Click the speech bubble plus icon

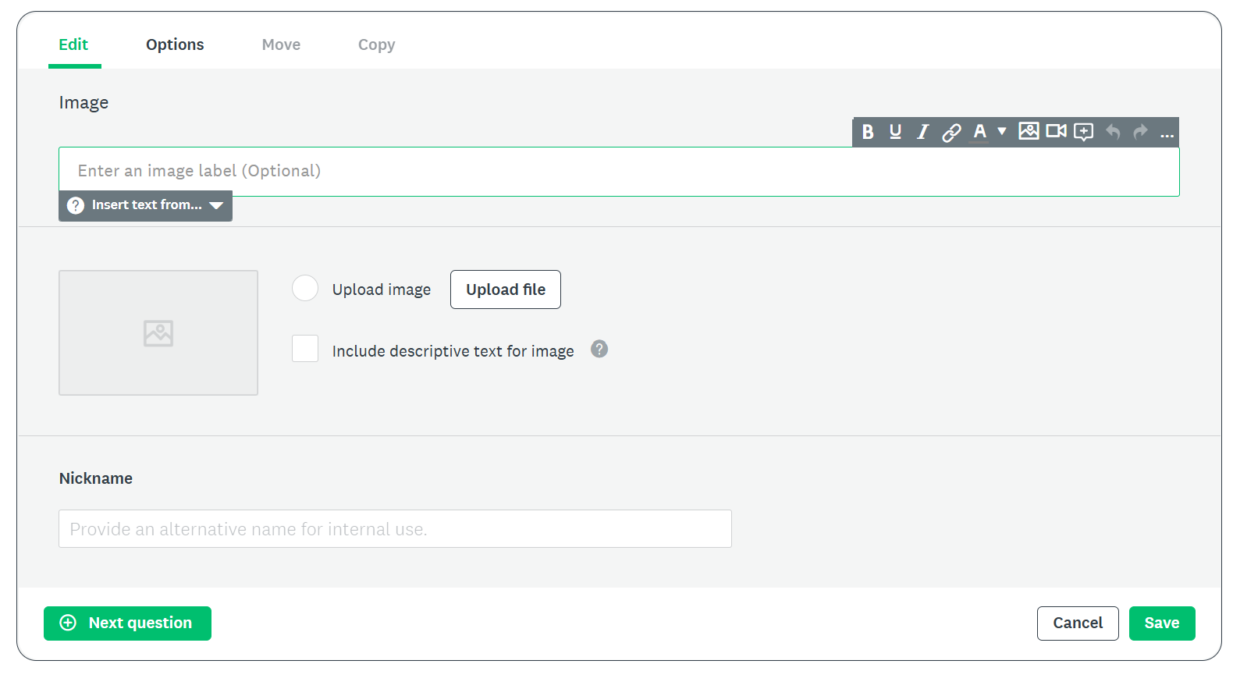click(x=1084, y=132)
